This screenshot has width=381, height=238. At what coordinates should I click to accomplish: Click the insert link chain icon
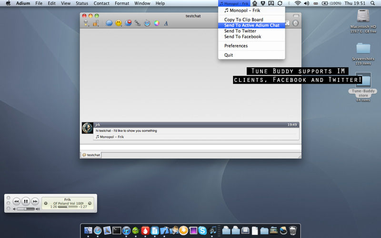(x=138, y=23)
